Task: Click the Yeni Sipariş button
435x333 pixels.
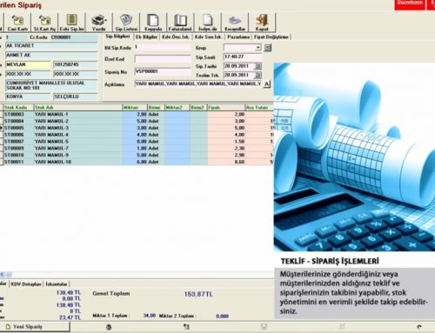Action: click(35, 327)
